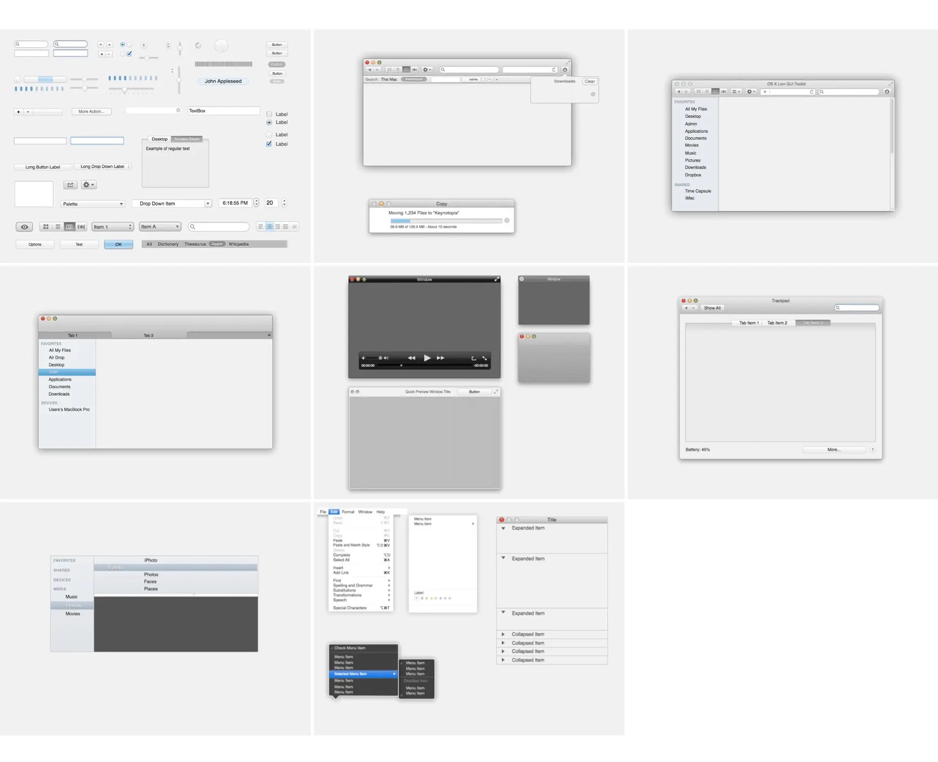Screen dimensions: 938x762
Task: Select the first unselected Label radio button
Action: (269, 114)
